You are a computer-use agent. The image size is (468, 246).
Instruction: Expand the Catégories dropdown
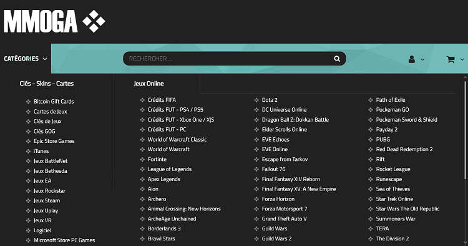[x=26, y=59]
